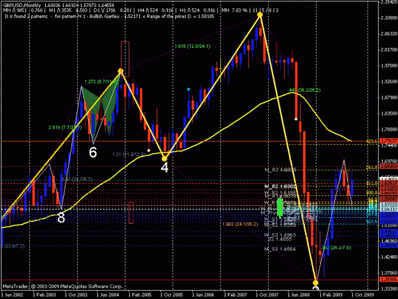
Task: Click the M_R3 1.6835 pivot level label
Action: tap(280, 170)
